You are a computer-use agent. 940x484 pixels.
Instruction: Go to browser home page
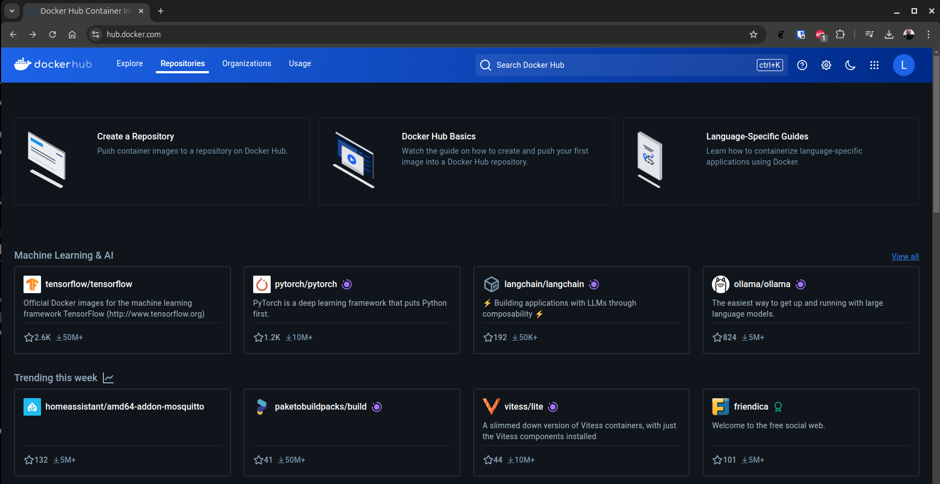click(72, 34)
